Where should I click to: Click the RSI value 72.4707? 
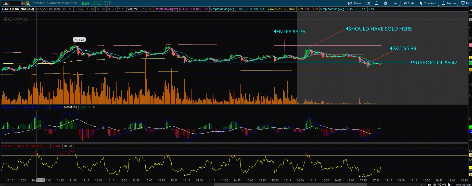pyautogui.click(x=56, y=146)
